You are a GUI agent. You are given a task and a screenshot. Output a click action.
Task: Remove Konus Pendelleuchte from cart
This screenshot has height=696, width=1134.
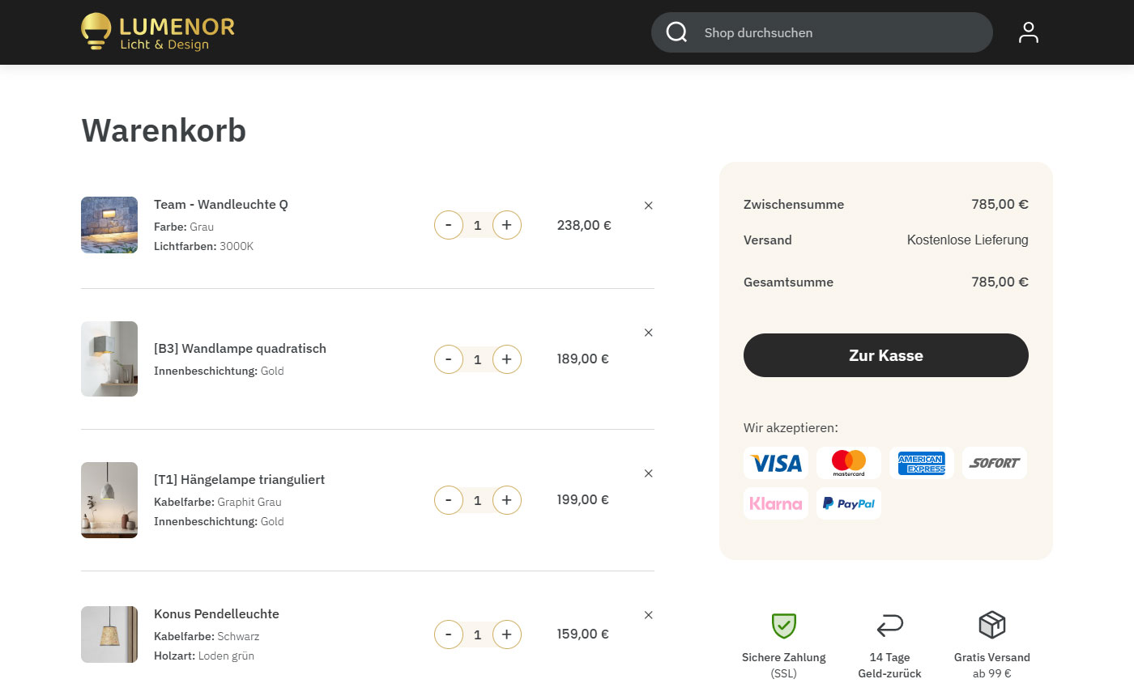648,615
